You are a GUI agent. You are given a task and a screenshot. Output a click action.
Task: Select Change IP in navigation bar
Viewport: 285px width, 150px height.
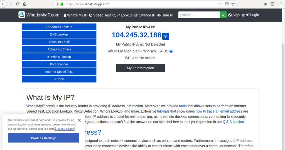[x=145, y=15]
